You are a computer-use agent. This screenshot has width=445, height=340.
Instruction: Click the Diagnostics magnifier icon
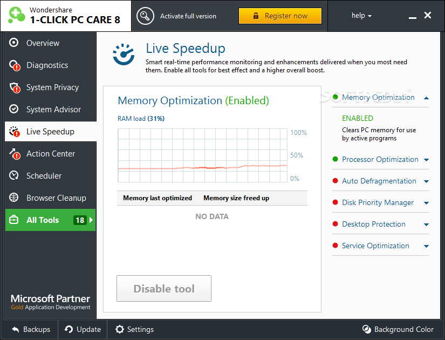tap(15, 65)
